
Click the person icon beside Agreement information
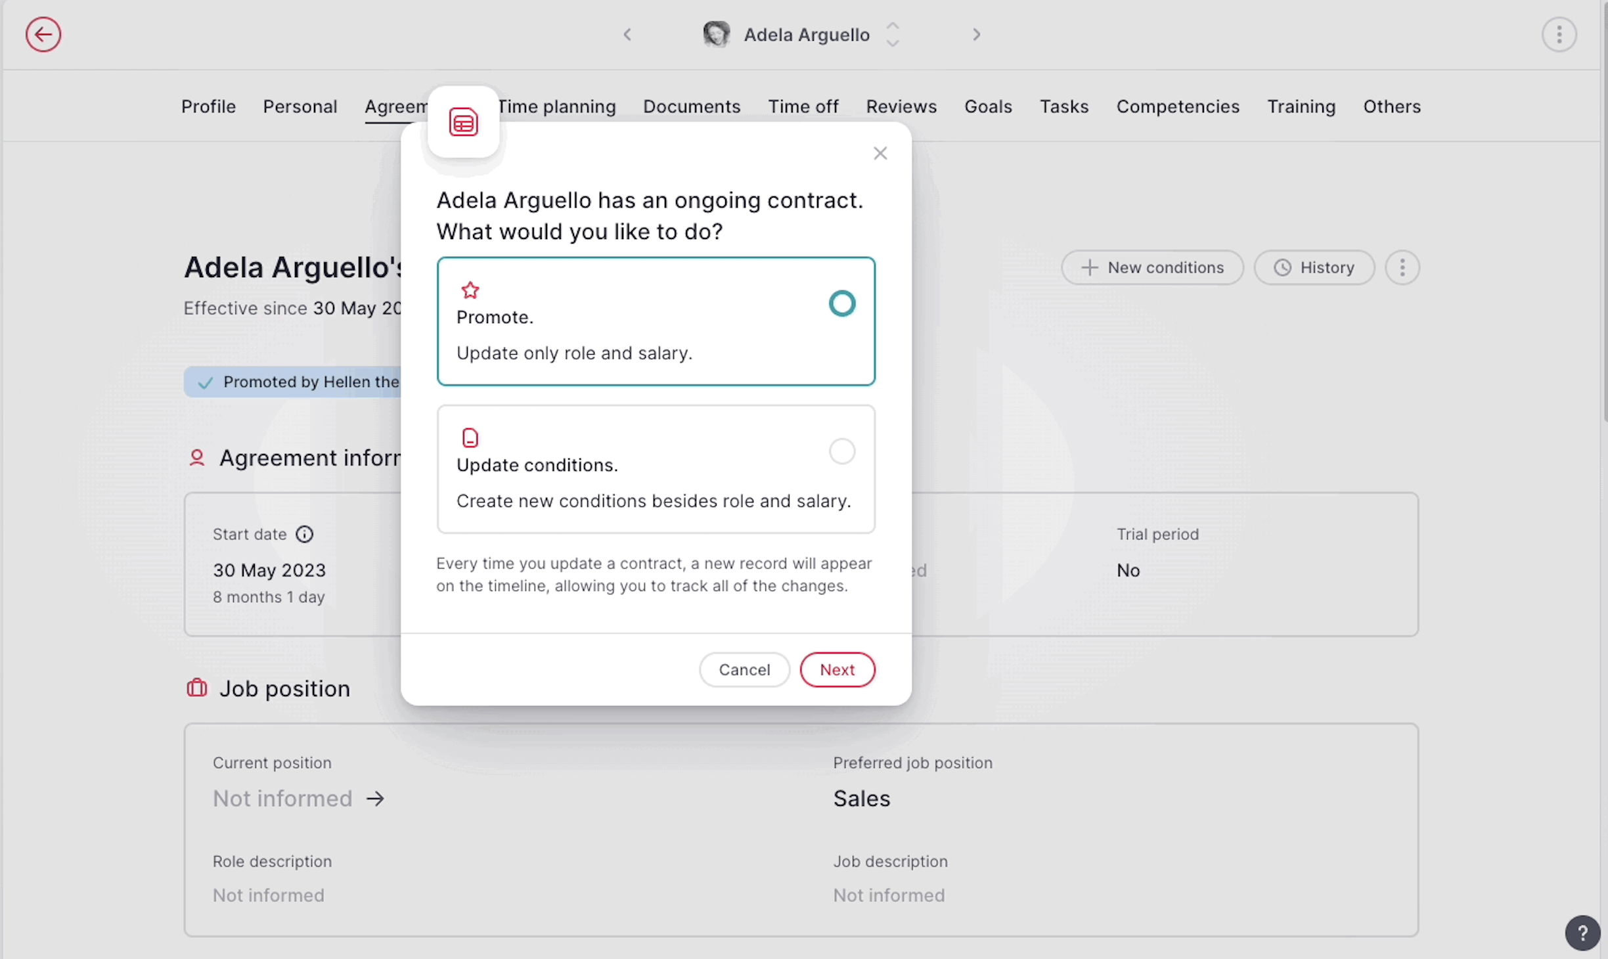(196, 458)
